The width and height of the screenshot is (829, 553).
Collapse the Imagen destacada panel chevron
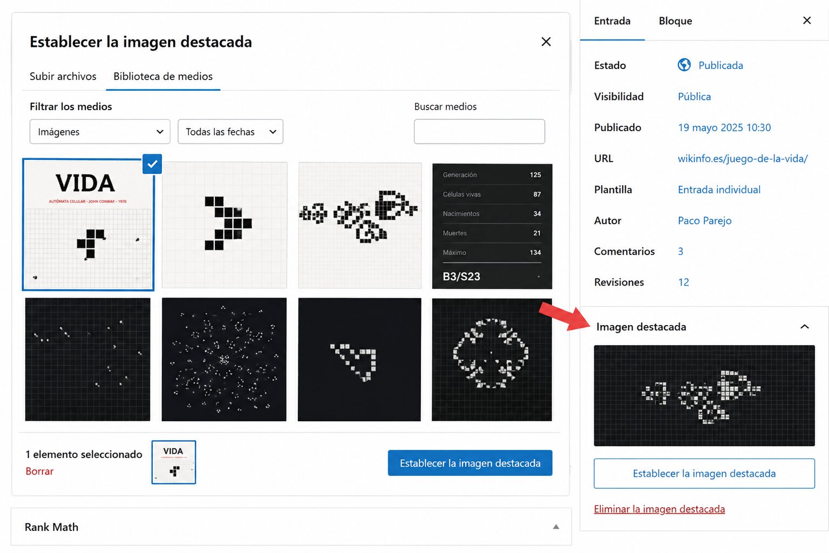tap(804, 327)
